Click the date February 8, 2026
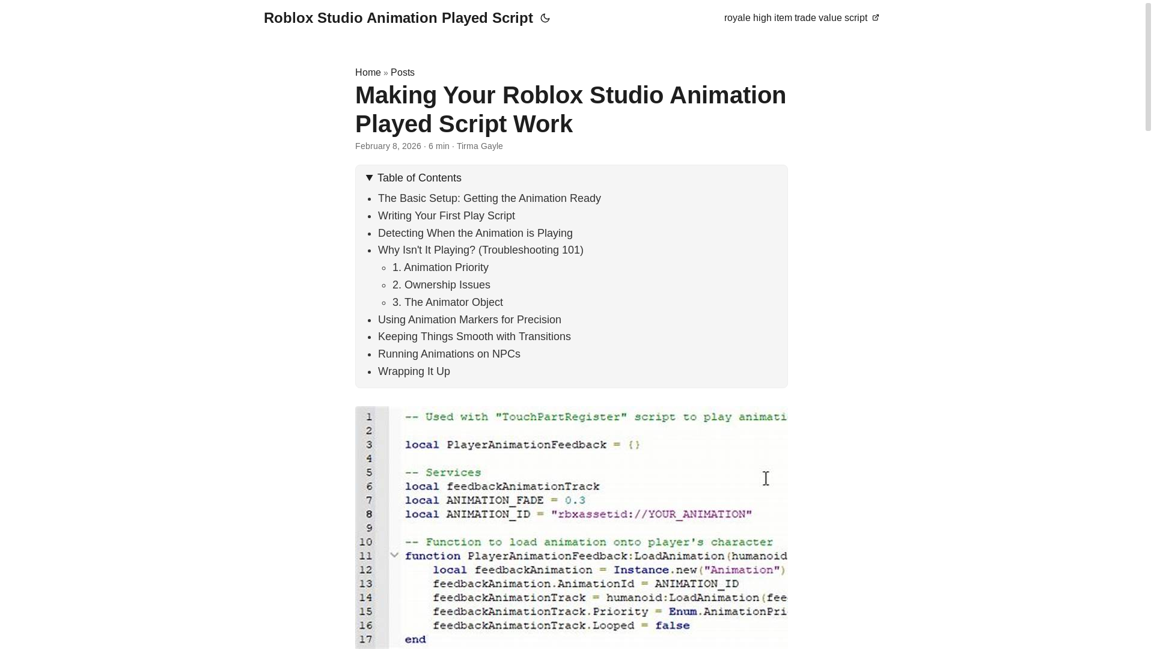The image size is (1154, 649). tap(388, 146)
